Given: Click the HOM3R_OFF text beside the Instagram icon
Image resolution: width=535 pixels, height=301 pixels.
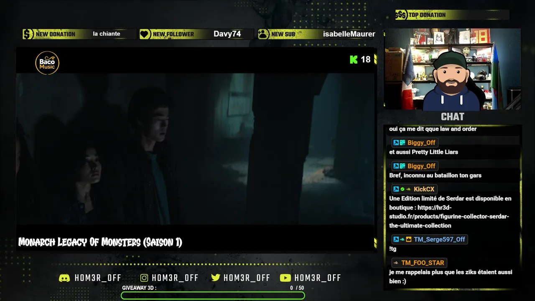Looking at the screenshot, I should (x=175, y=278).
